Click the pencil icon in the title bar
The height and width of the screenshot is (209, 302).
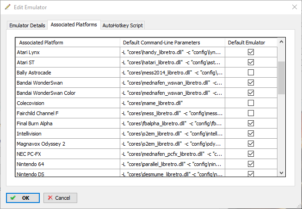7,7
